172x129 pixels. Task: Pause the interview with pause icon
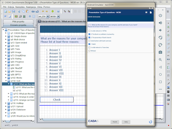146,12
